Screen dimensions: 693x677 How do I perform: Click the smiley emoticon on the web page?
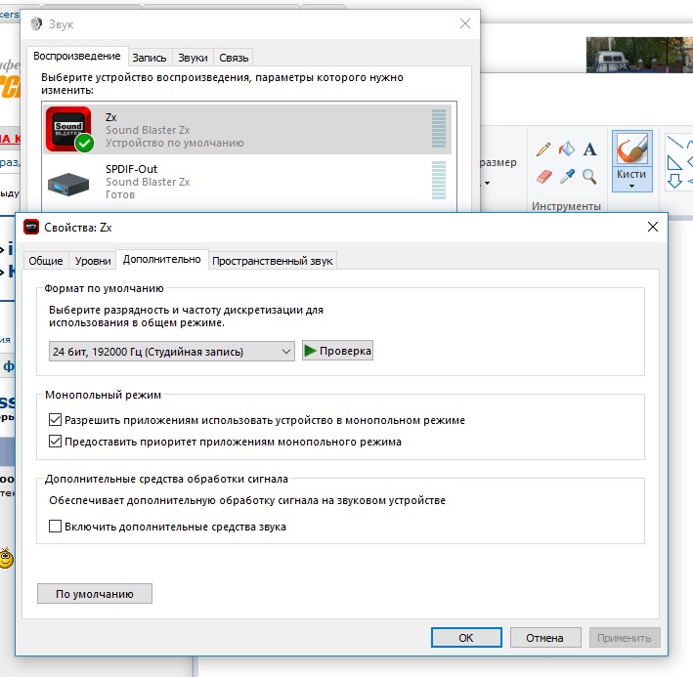(6, 558)
